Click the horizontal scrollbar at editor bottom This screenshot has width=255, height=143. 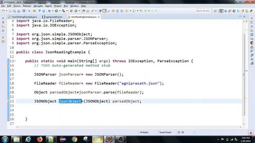point(129,127)
